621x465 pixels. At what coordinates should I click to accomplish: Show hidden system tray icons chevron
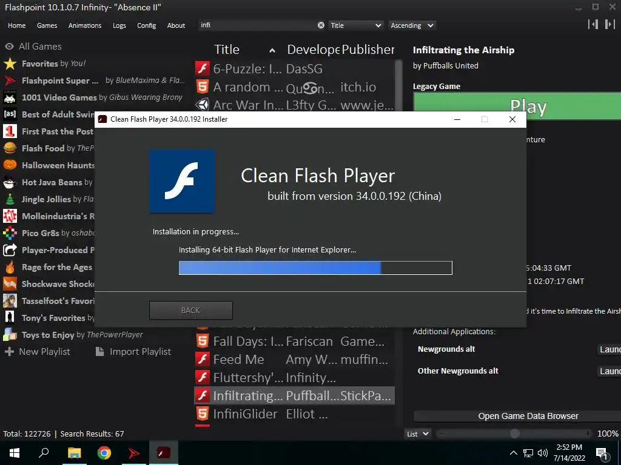[513, 453]
